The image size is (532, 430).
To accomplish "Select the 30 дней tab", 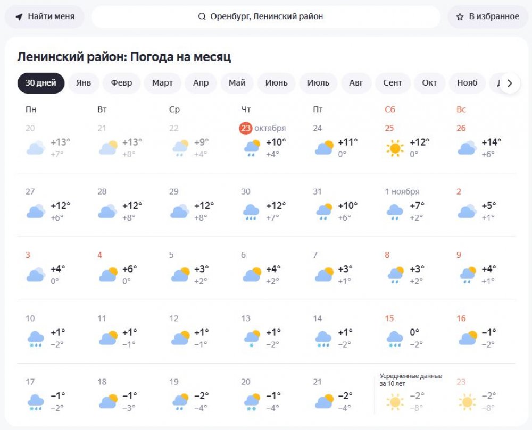I will pos(41,83).
